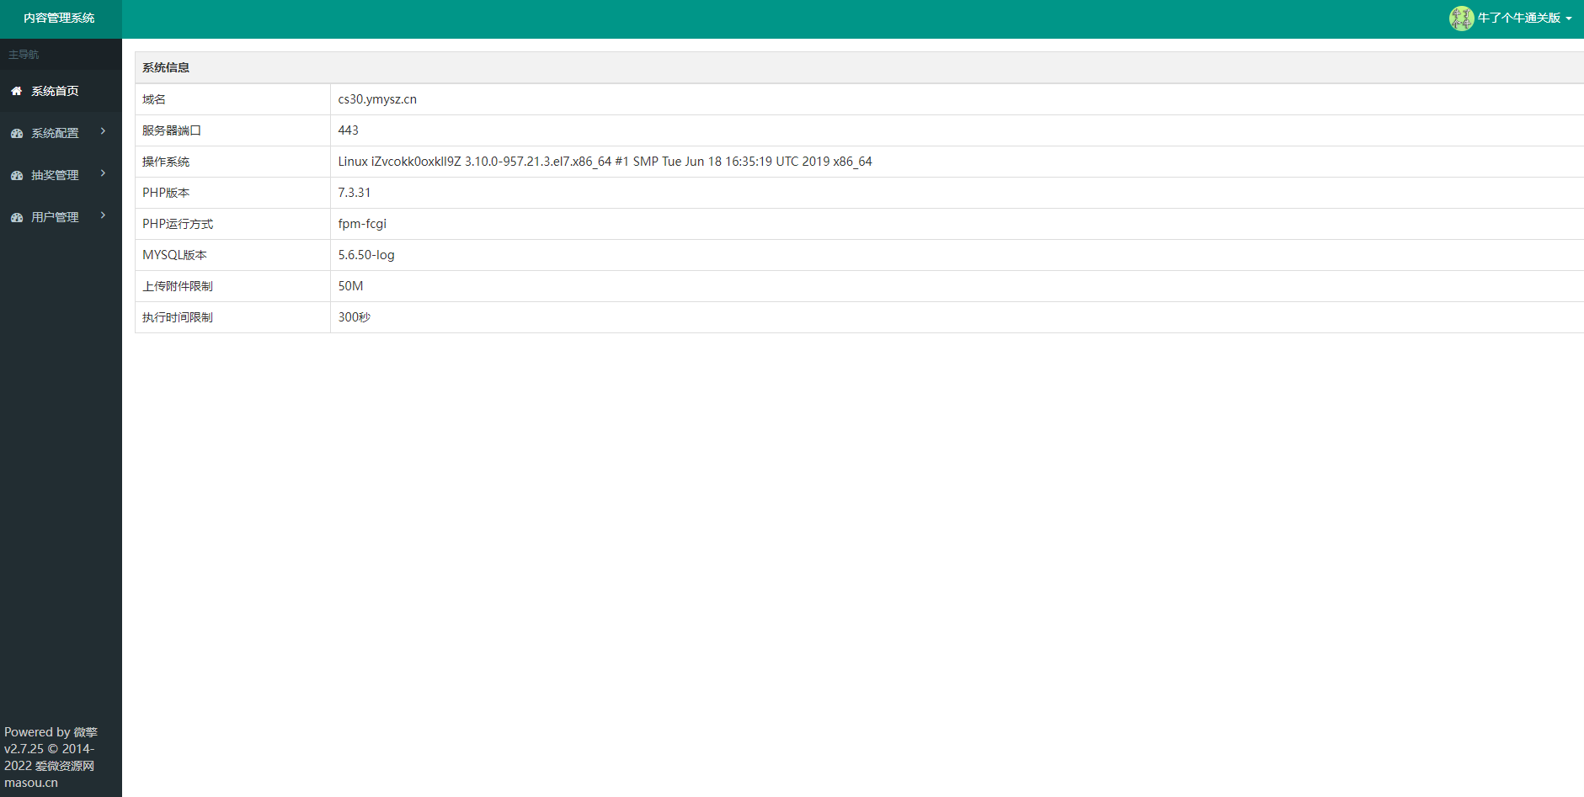Click the 系统信息 panel header
The width and height of the screenshot is (1584, 797).
[166, 67]
